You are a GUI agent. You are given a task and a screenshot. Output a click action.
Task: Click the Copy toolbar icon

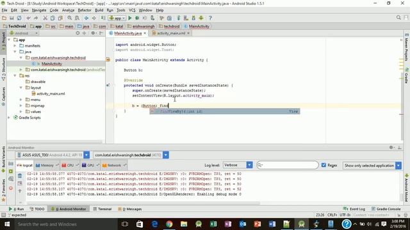coord(53,18)
